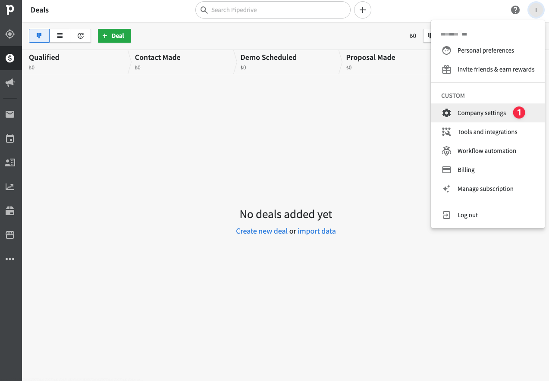
Task: Collapse the user account avatar menu
Action: click(536, 10)
